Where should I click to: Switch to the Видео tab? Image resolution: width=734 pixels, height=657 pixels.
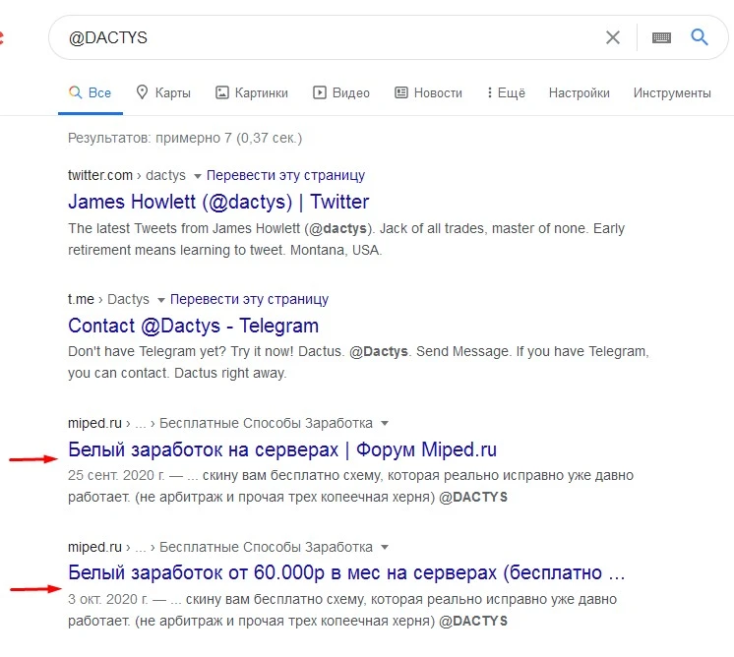pyautogui.click(x=341, y=92)
